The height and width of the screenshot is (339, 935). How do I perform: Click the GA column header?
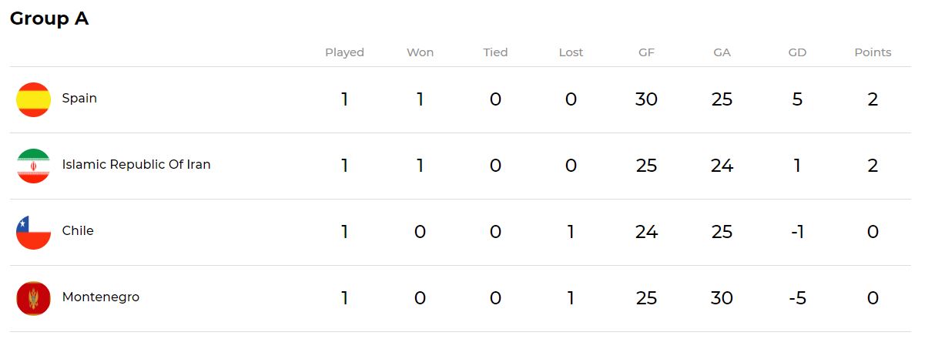(x=722, y=52)
